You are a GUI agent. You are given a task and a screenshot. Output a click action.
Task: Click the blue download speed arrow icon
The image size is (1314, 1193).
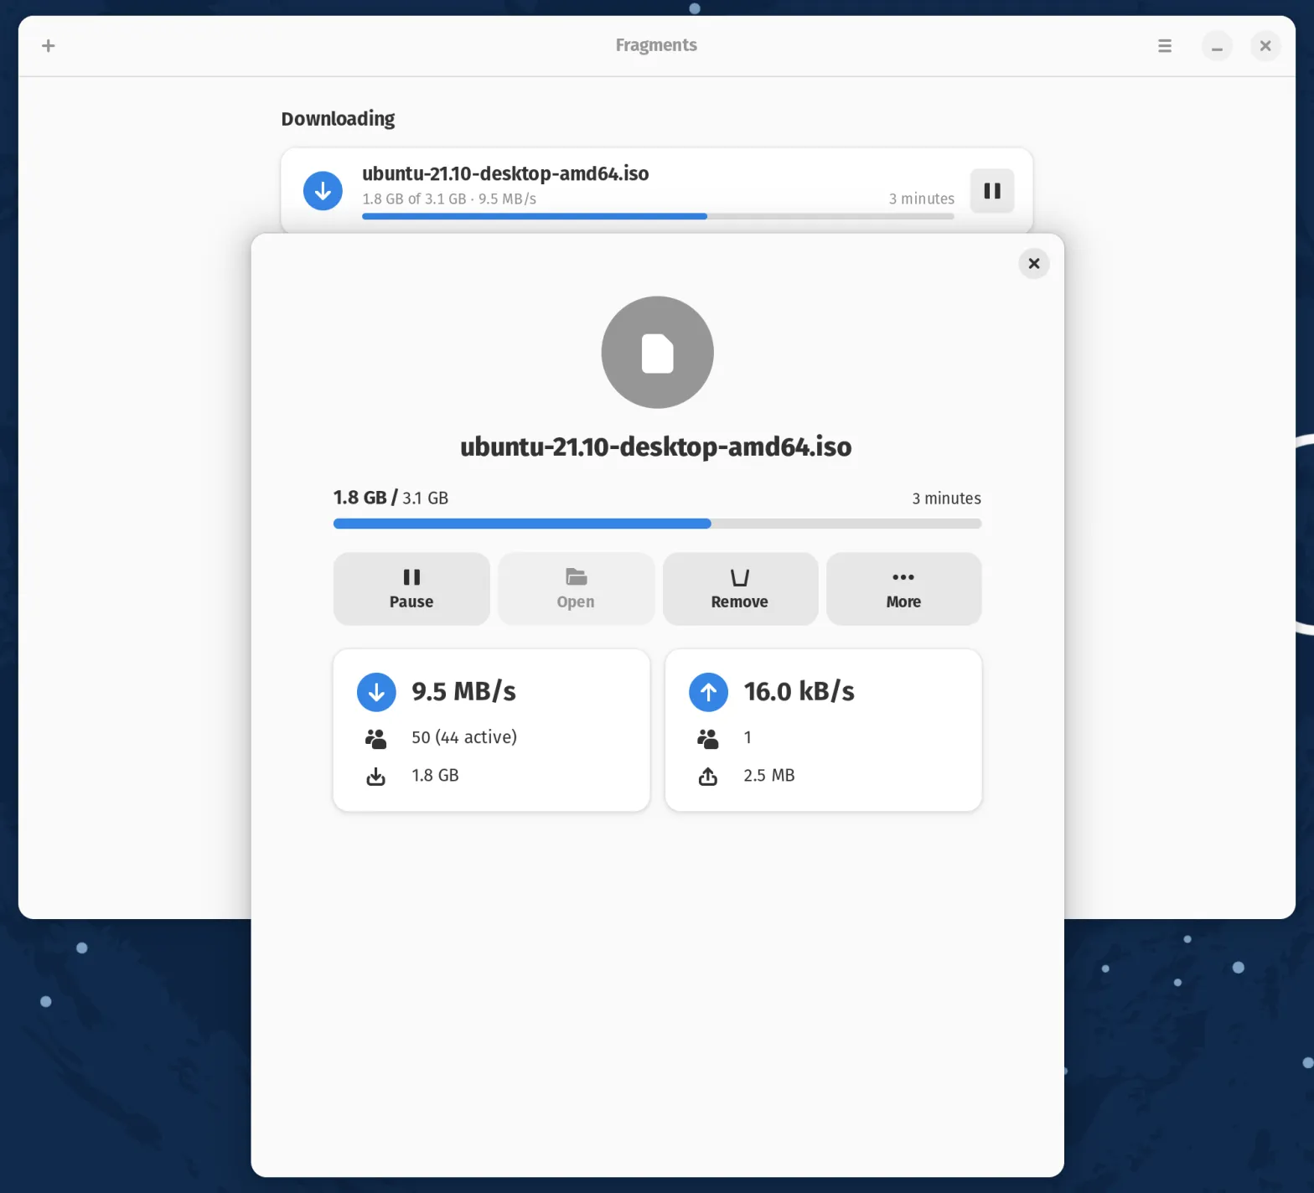tap(376, 692)
